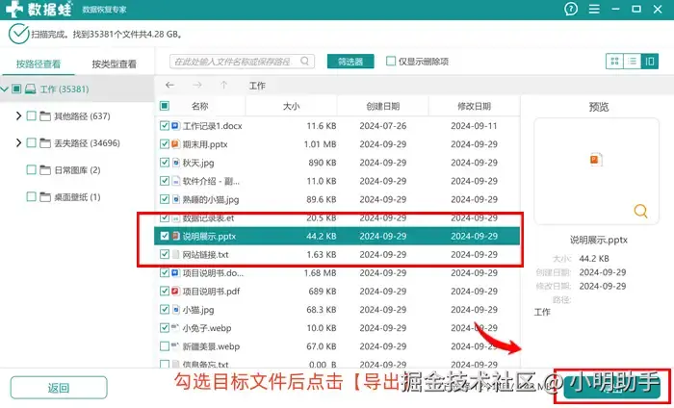Check the 桌面壁纸 tree checkbox
674x408 pixels.
[x=32, y=197]
